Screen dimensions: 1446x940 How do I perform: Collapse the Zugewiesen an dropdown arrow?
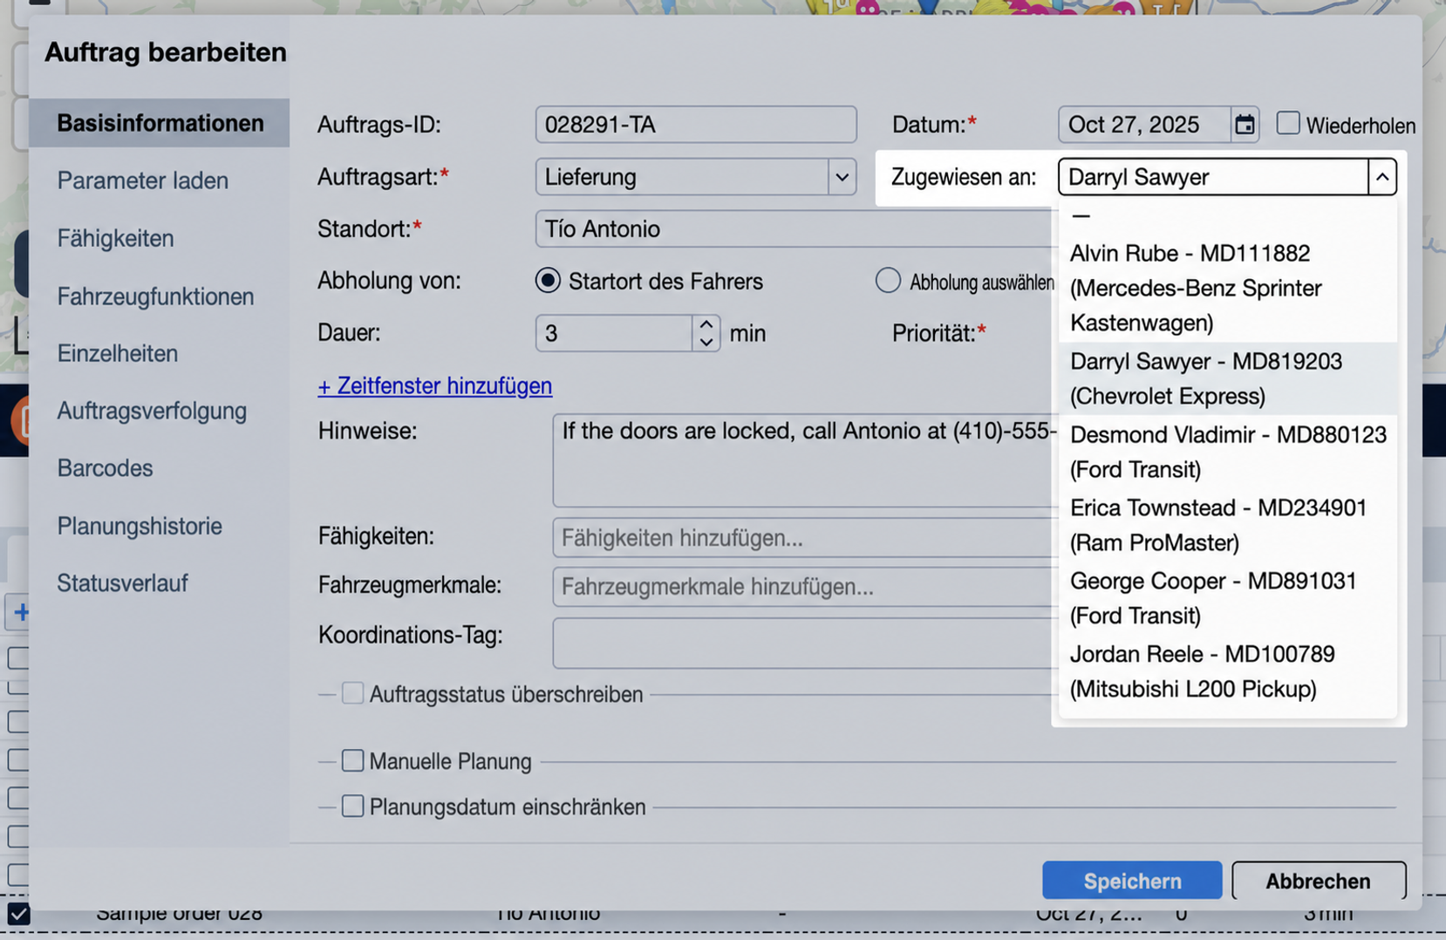pos(1382,177)
